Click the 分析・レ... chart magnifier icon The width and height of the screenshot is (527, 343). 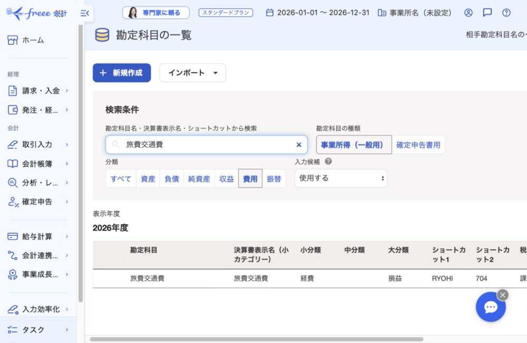pyautogui.click(x=13, y=183)
